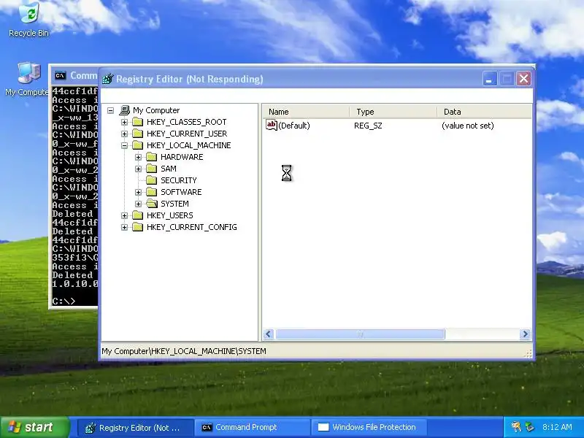Click the HARDWARE key folder icon

(x=152, y=157)
